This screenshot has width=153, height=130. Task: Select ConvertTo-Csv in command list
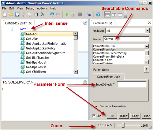(119, 60)
